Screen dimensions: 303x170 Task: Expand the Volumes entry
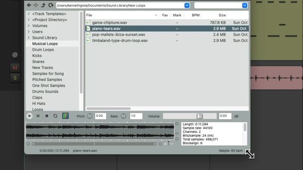coord(28,25)
